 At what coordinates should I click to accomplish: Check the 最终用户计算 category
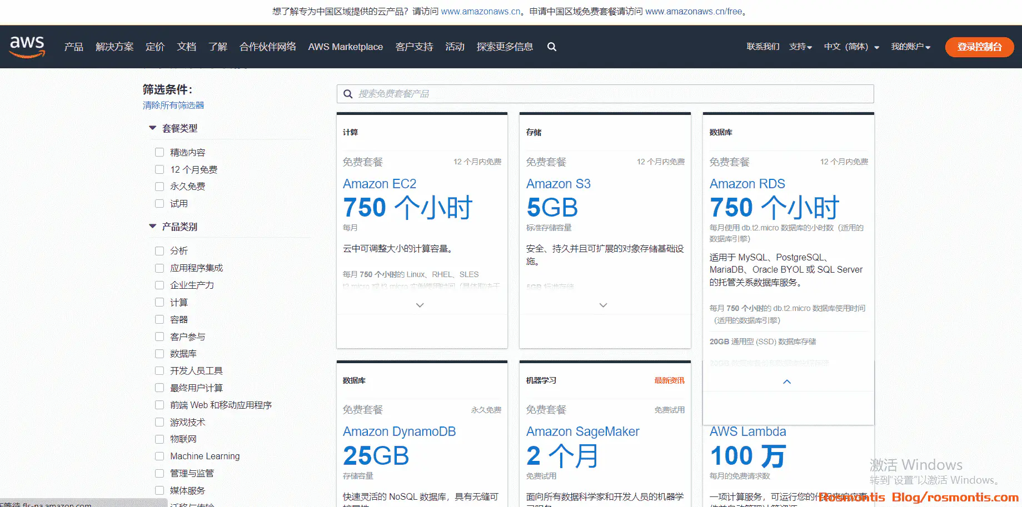click(159, 388)
